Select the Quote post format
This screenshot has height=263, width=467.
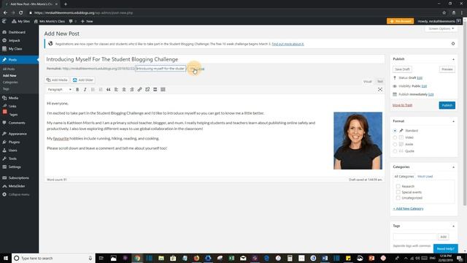(395, 151)
